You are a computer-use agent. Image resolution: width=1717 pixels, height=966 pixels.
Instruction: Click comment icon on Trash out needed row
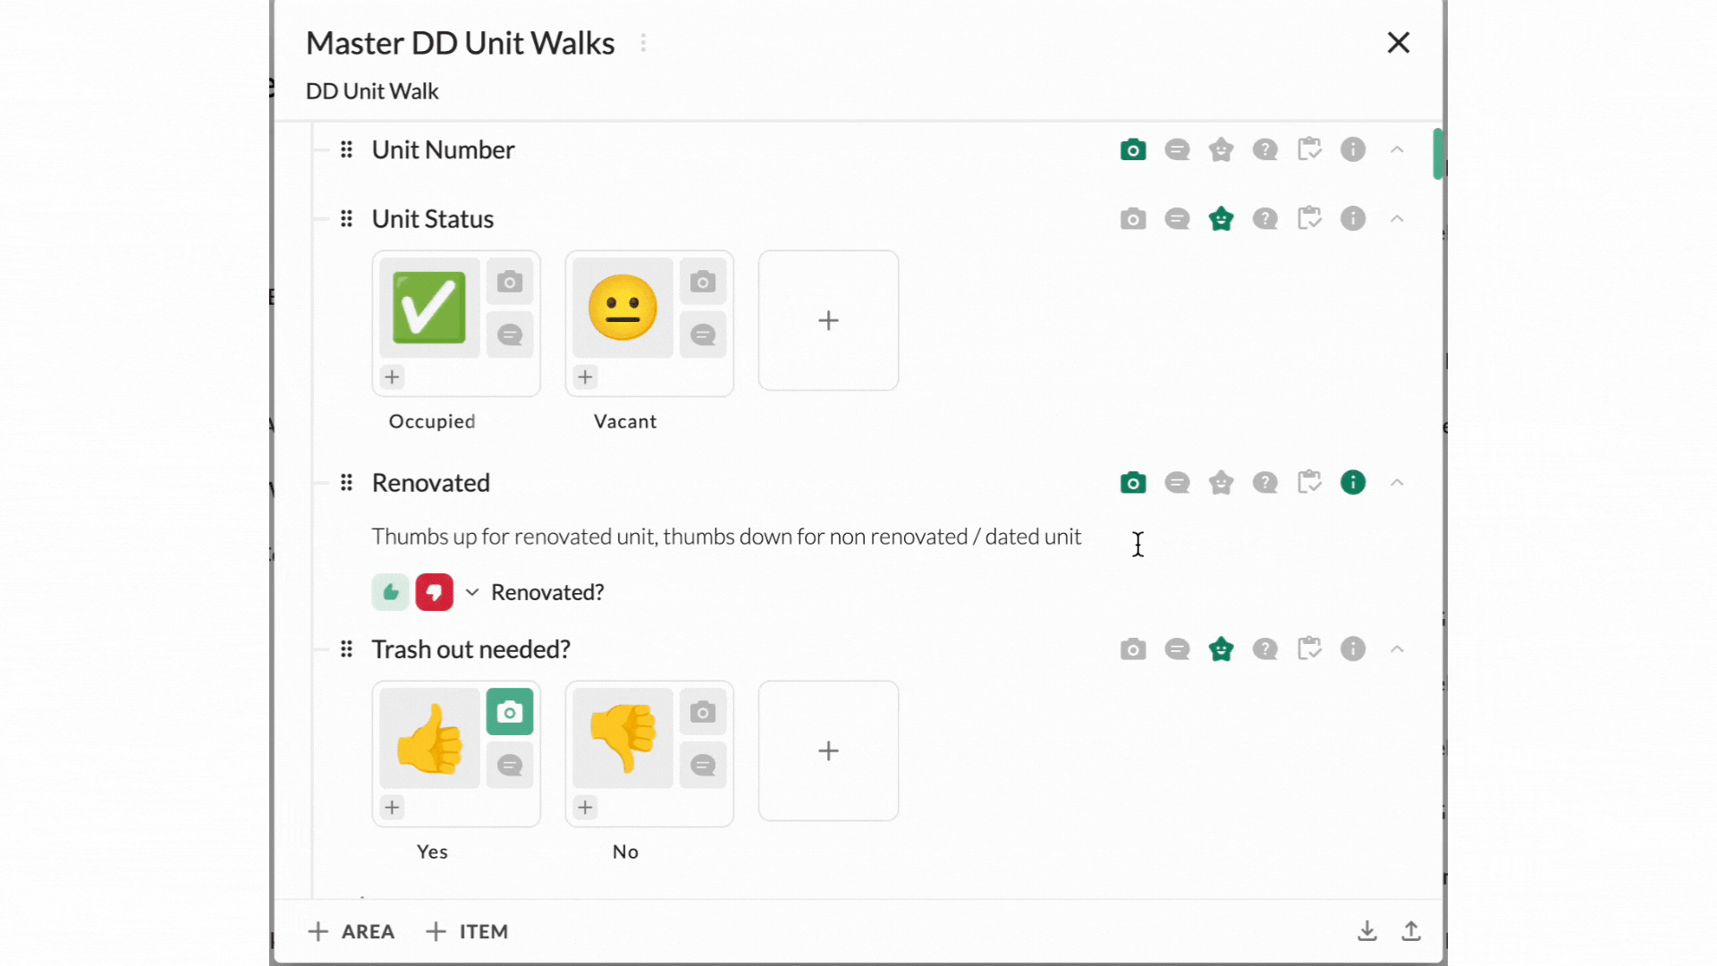[1177, 649]
